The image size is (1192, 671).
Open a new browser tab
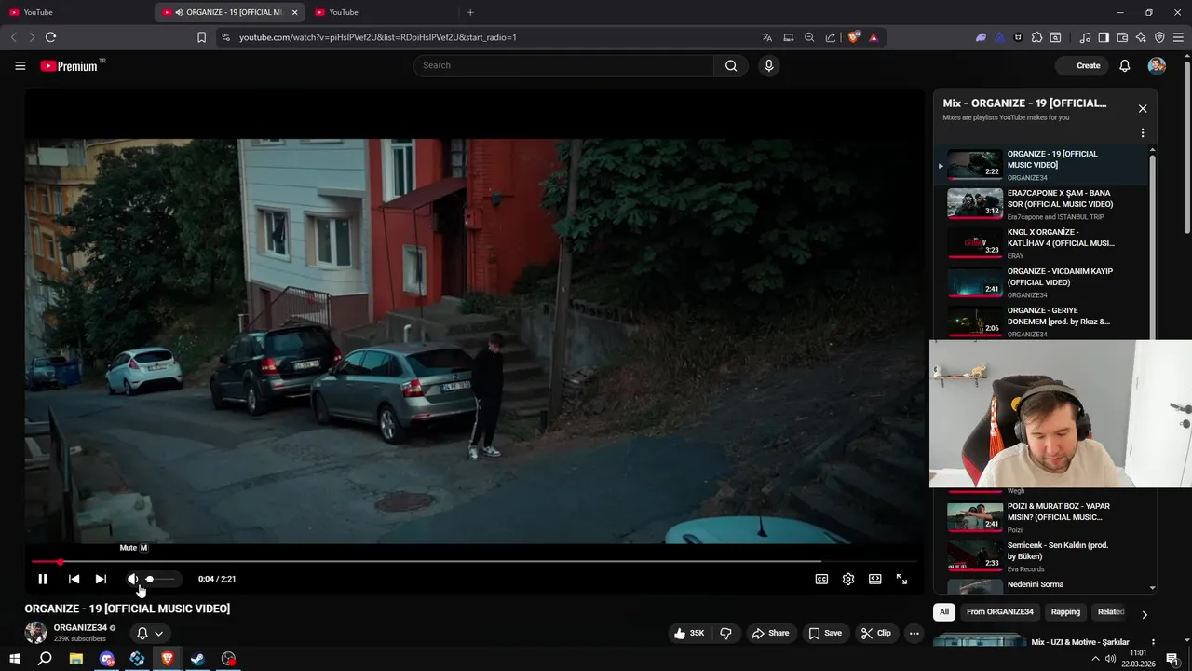click(x=470, y=12)
